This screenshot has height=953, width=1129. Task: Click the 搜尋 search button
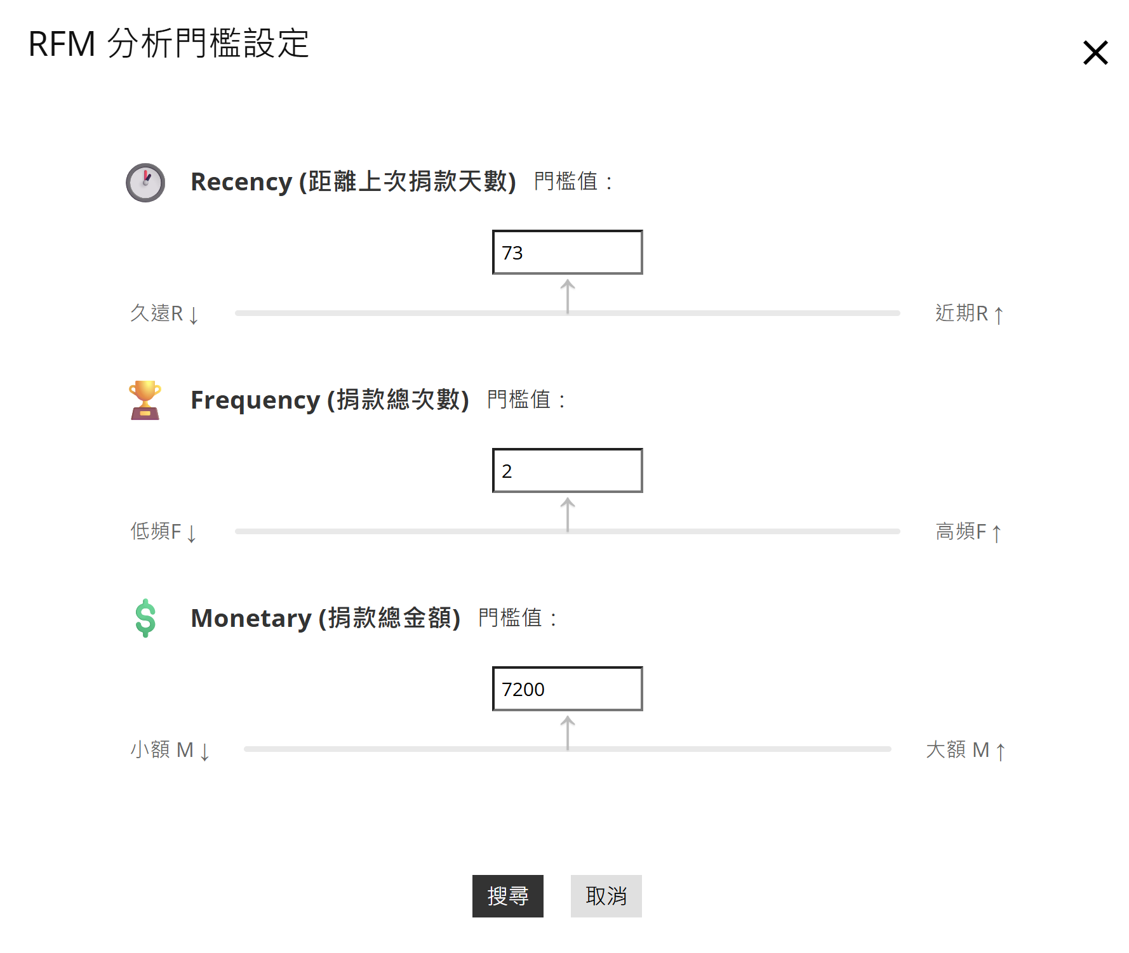click(x=508, y=896)
